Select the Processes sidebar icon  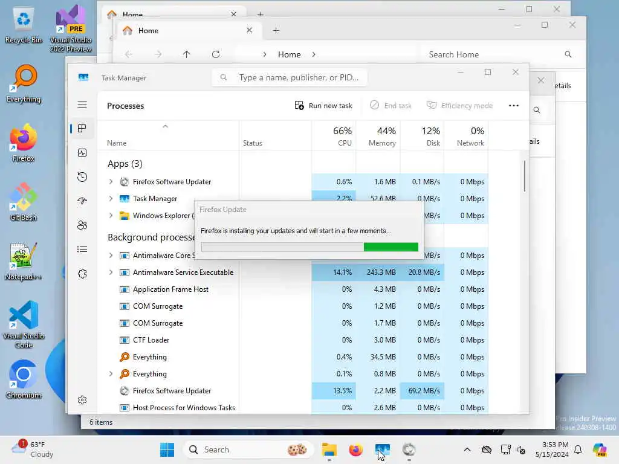(x=82, y=129)
